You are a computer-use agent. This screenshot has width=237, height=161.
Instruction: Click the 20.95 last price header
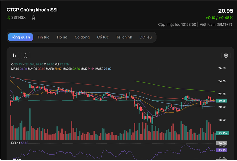point(226,11)
